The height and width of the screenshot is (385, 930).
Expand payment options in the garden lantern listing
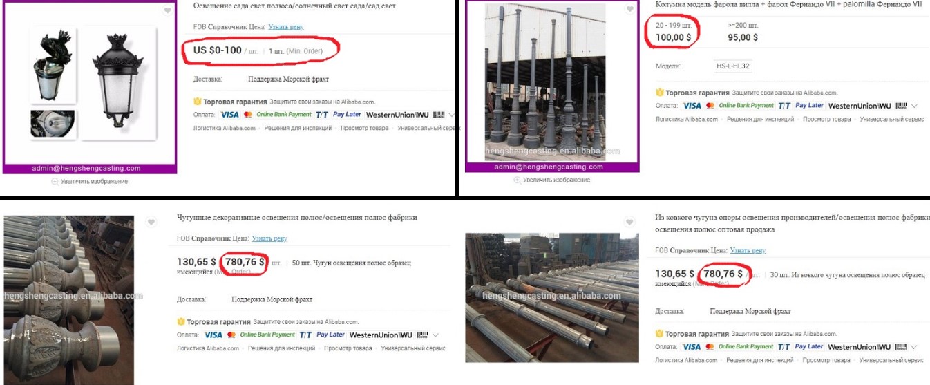(452, 115)
